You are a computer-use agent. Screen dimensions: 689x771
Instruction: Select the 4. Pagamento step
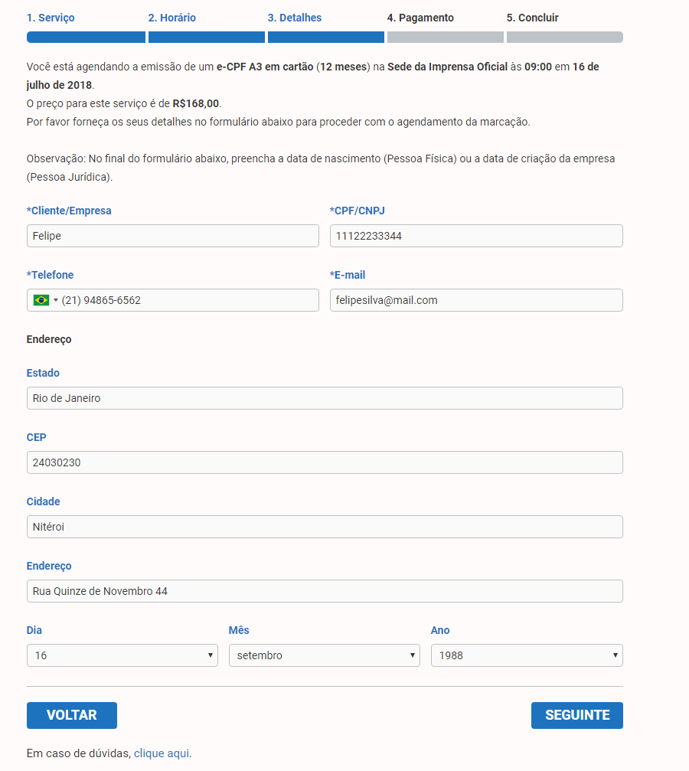point(420,18)
